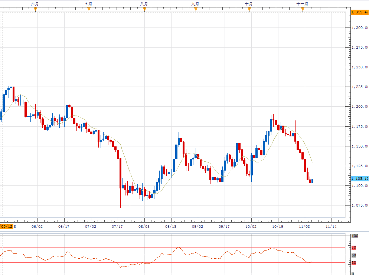
Task: Click the 1,300.00 price axis label
Action: pos(360,28)
